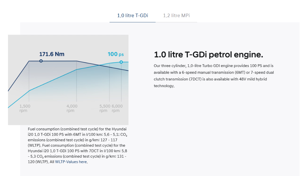Click the 5,500 rpm axis label
Image resolution: width=304 pixels, height=176 pixels.
pyautogui.click(x=105, y=108)
